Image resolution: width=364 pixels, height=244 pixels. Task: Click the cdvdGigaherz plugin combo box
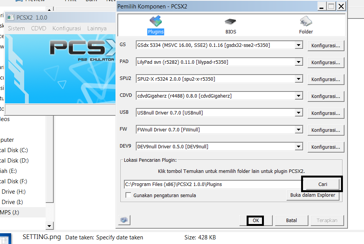[x=219, y=96]
